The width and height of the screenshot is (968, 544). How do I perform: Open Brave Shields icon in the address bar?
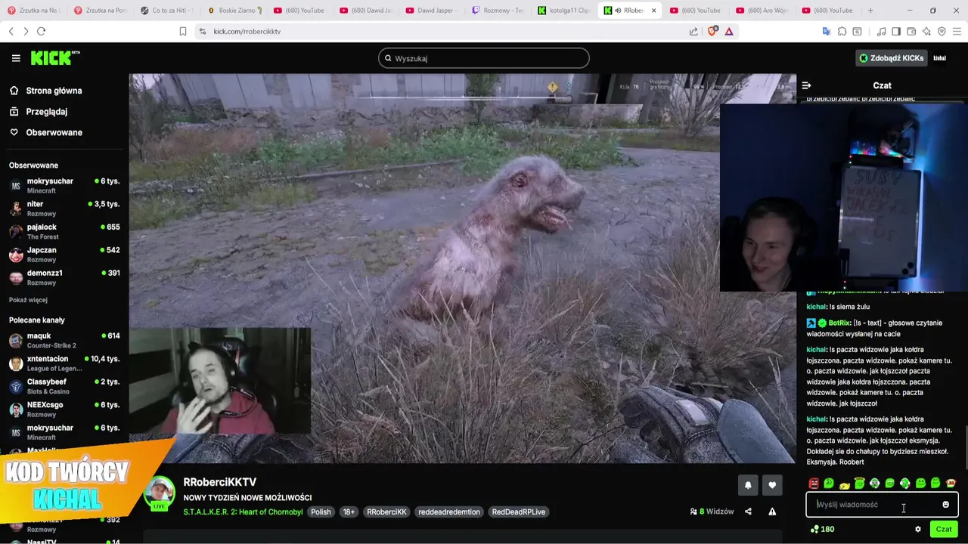tap(712, 31)
